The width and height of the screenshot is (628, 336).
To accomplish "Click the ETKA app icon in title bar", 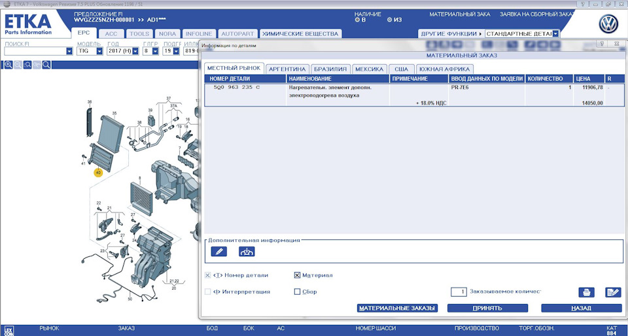I will pyautogui.click(x=7, y=4).
